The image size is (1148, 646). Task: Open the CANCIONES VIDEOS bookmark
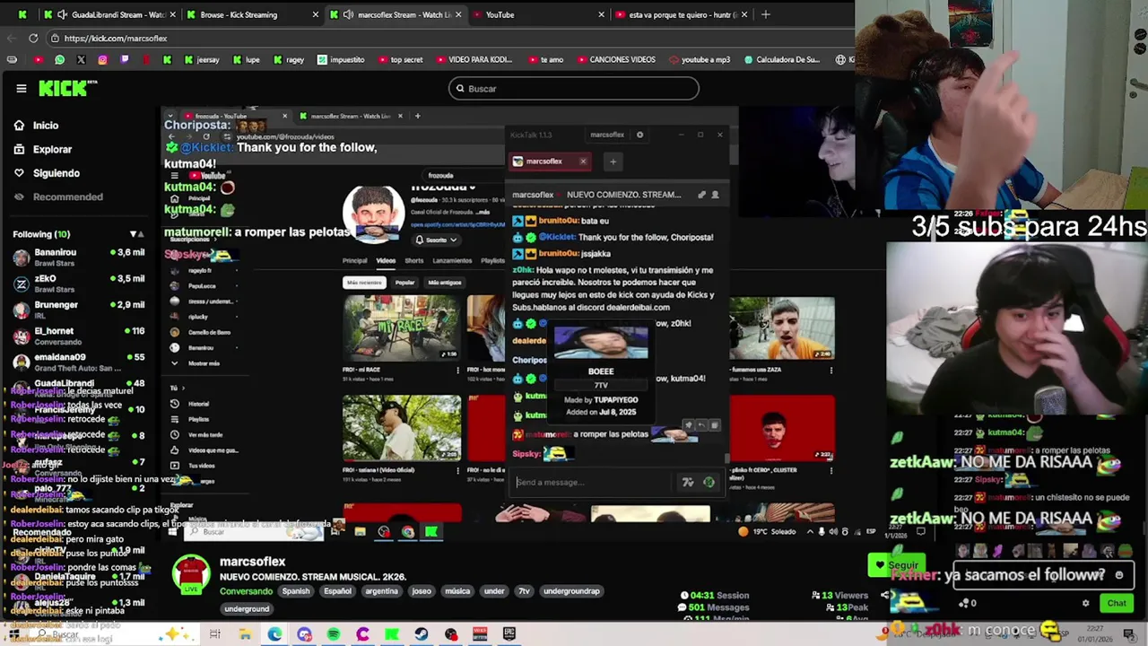[616, 59]
